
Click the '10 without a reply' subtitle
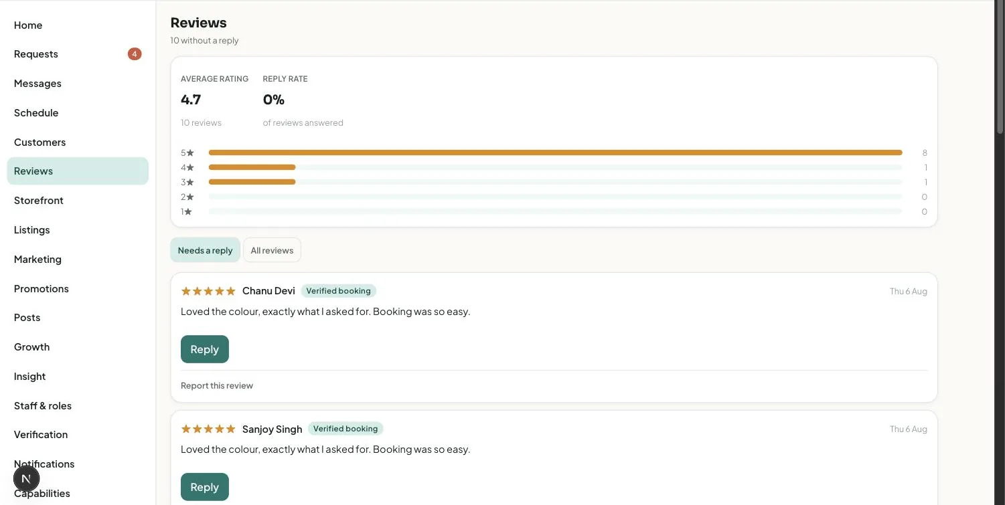[x=204, y=41]
